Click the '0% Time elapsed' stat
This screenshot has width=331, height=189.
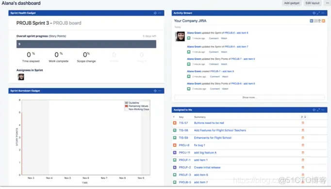[x=31, y=57]
